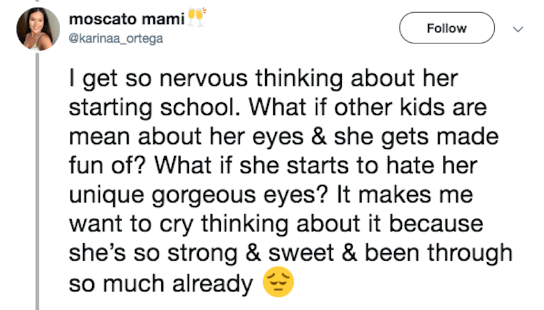Click the phrase "she's so strong & sweet"
Viewport: 544px width, 310px height.
click(202, 254)
